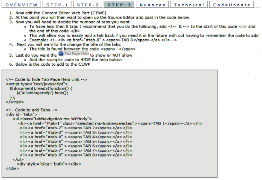This screenshot has width=262, height=180.
Task: View the Technical tab
Action: [x=189, y=5]
